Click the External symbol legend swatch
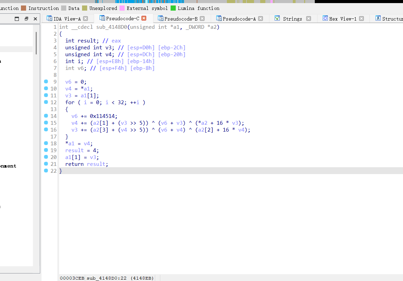The image size is (403, 281). [122, 8]
